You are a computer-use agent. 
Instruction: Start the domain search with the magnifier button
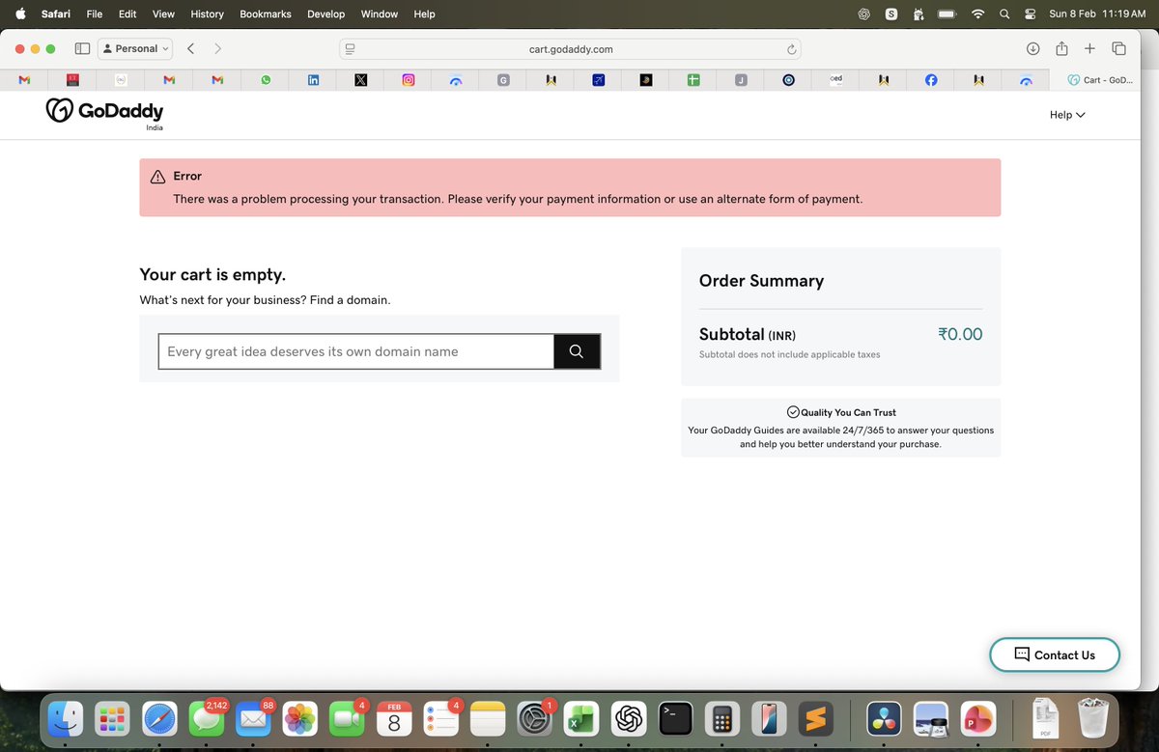pos(577,350)
